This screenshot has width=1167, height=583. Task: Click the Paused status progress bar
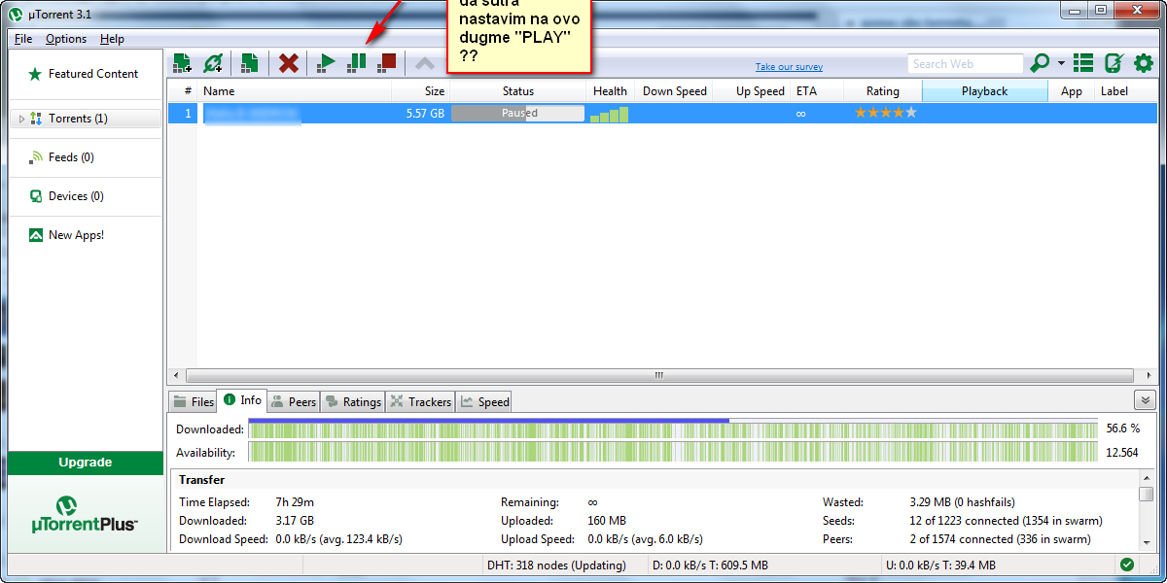518,113
